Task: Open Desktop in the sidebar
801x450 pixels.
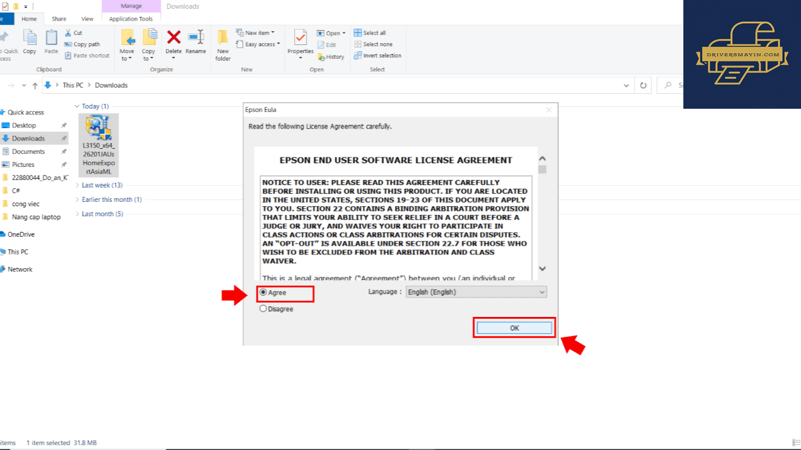Action: [24, 126]
